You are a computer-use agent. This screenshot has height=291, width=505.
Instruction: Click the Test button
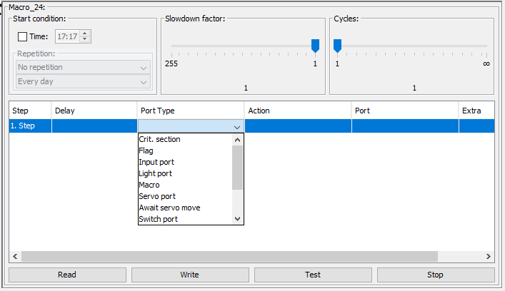coord(313,275)
